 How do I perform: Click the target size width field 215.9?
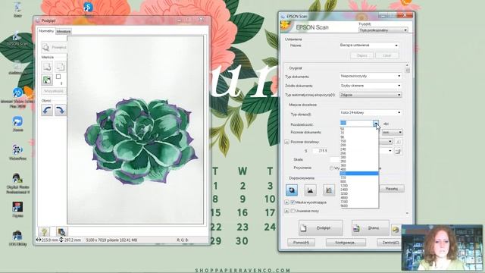(321, 151)
